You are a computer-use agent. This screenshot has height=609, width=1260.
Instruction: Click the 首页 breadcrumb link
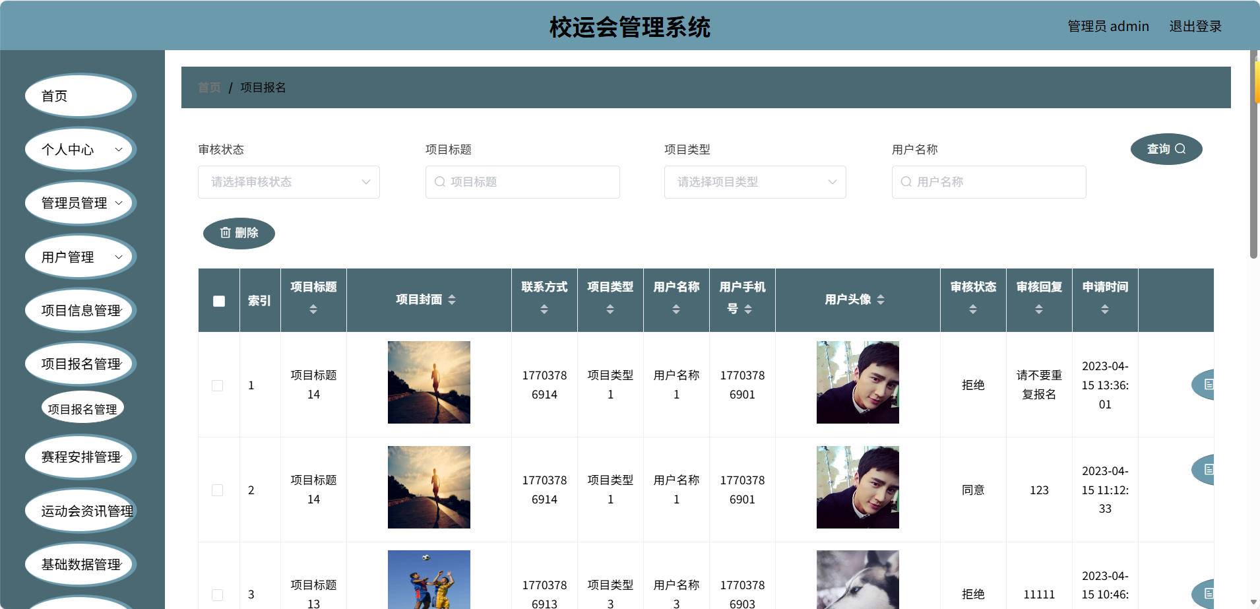point(209,88)
